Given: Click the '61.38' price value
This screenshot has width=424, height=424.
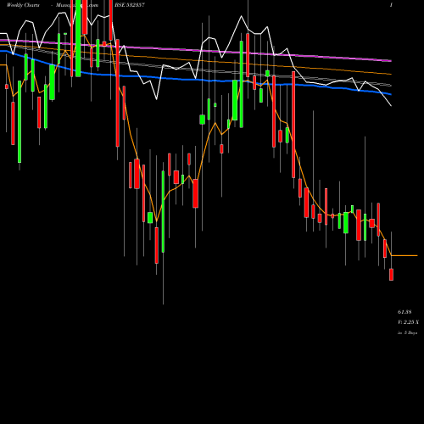Looking at the screenshot, I should pos(404,312).
